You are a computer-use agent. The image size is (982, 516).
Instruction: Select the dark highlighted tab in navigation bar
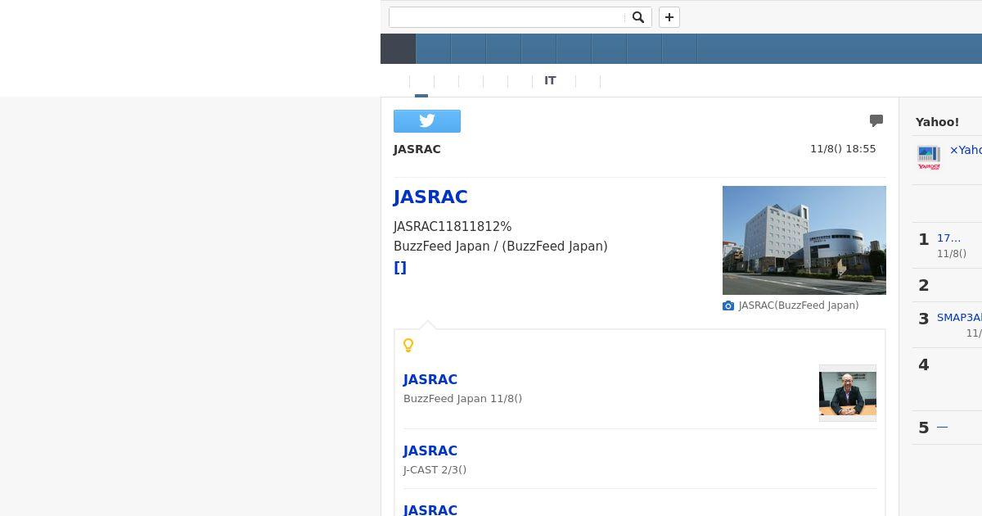pyautogui.click(x=399, y=48)
